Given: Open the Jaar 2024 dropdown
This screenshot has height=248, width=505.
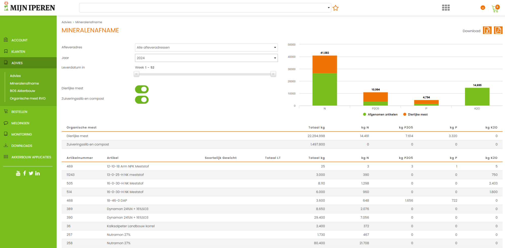Looking at the screenshot, I should (206, 58).
